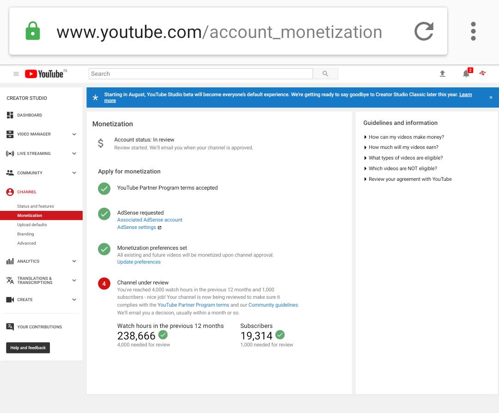Open Advanced submenu item
Image resolution: width=499 pixels, height=413 pixels.
tap(26, 243)
